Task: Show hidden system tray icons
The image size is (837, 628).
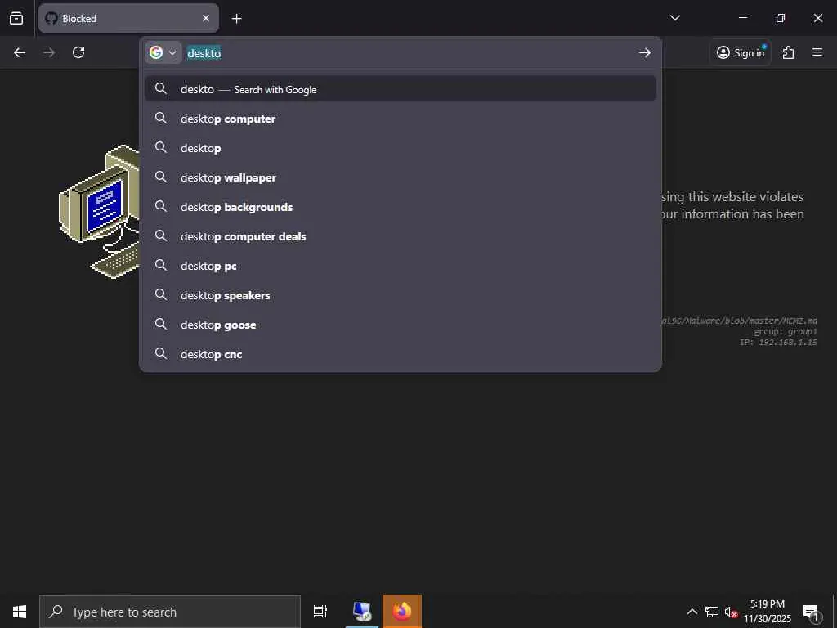Action: tap(692, 612)
